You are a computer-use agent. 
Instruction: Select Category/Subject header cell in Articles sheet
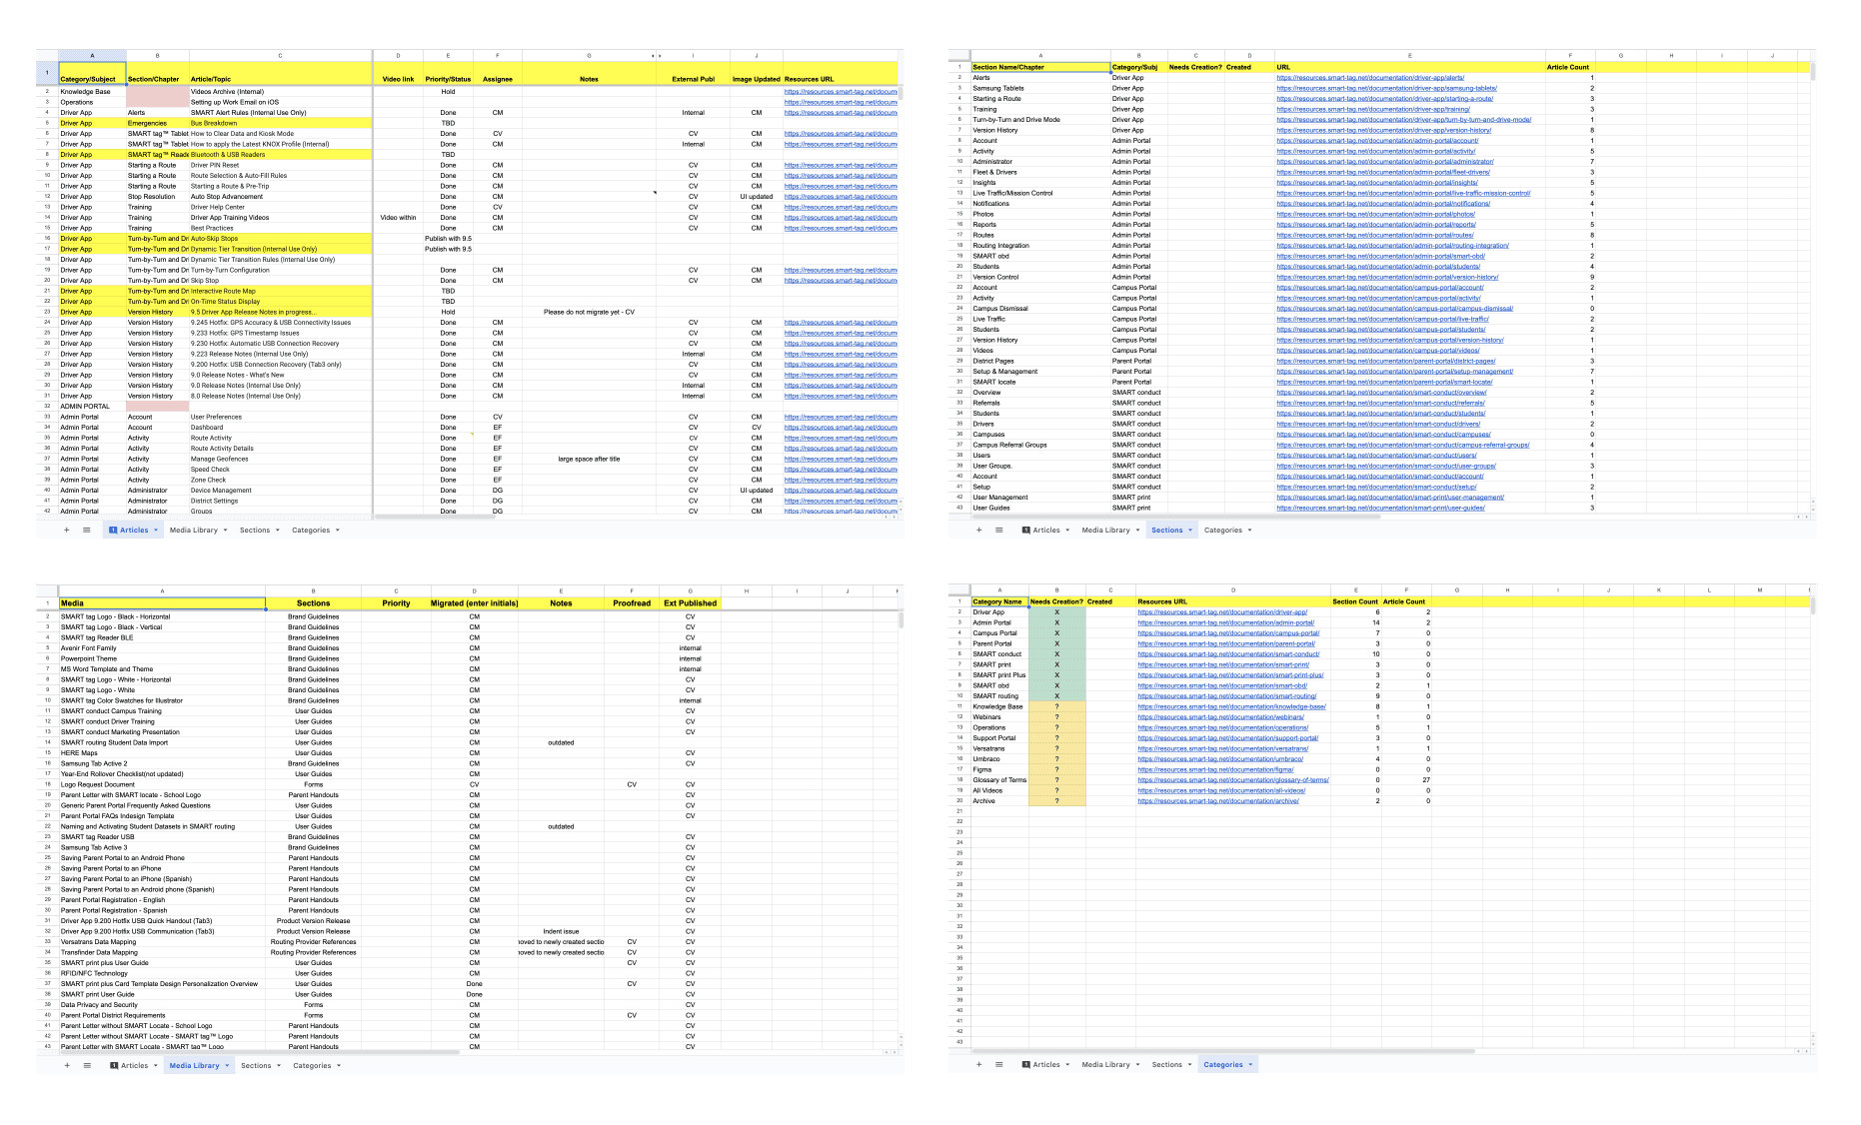(92, 73)
